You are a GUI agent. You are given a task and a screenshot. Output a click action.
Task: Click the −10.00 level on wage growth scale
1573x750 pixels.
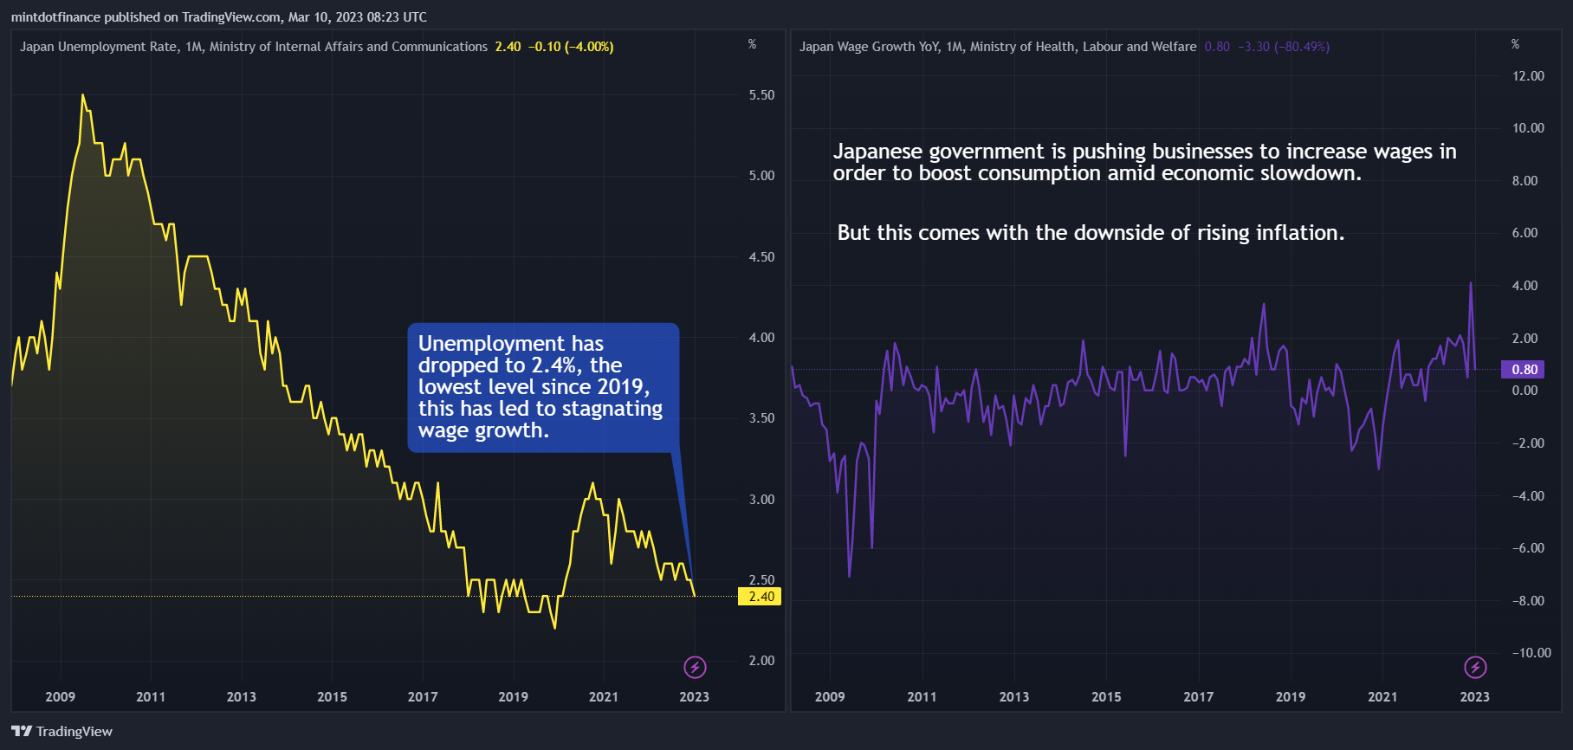1531,653
